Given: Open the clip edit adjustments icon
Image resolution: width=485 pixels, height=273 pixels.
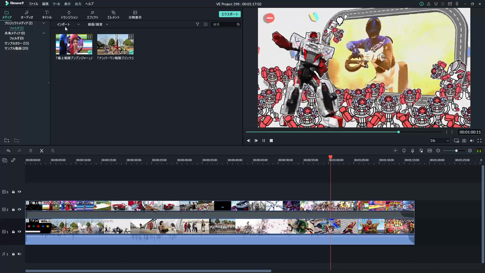Looking at the screenshot, I should point(53,151).
